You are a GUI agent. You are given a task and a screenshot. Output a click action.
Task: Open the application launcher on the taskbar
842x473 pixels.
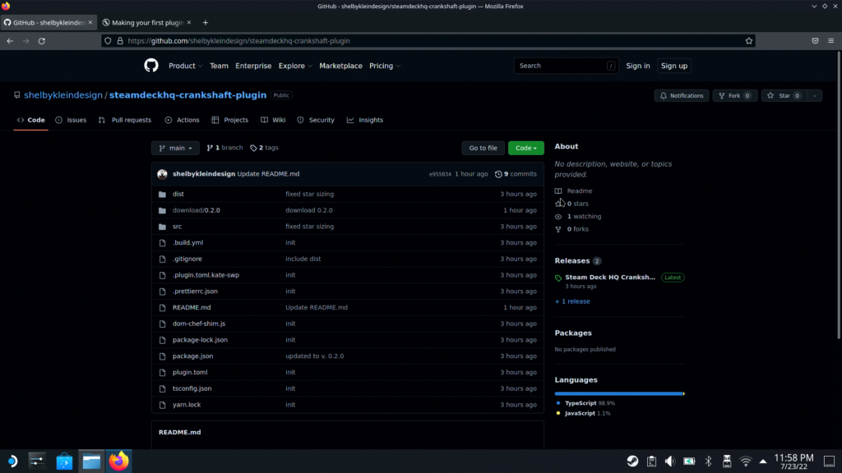12,462
